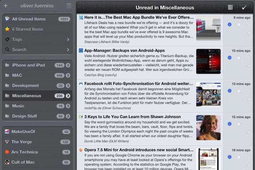Open the iPhone and iPad folder

(x=37, y=65)
